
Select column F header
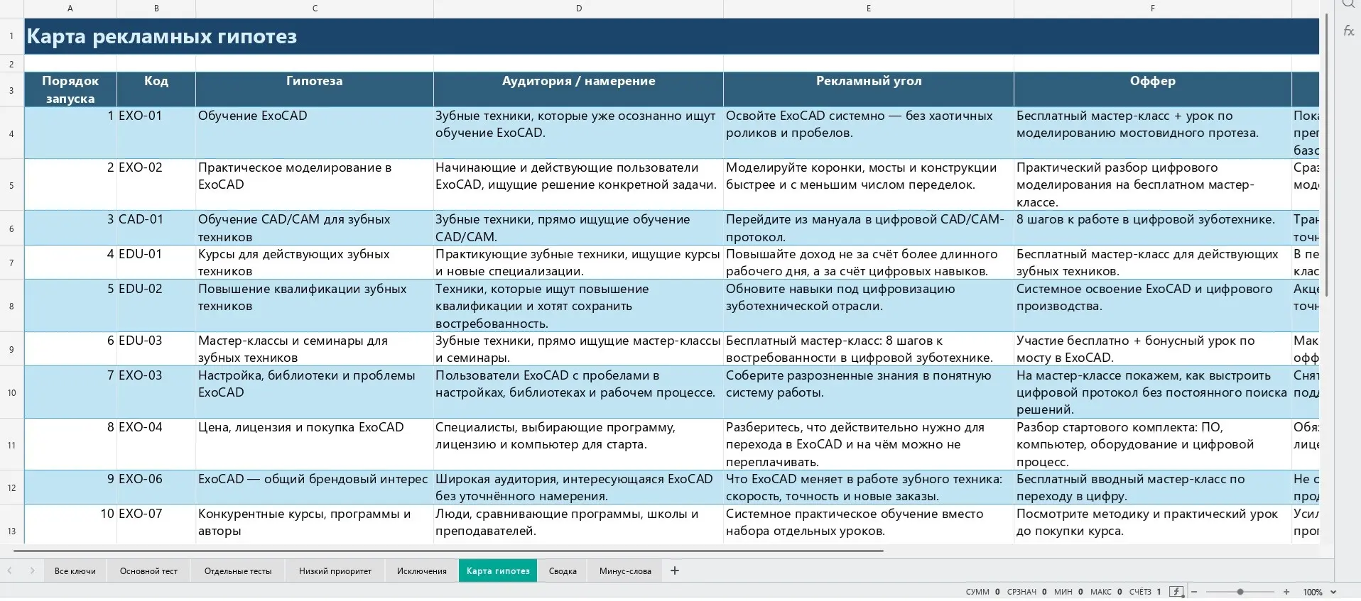pyautogui.click(x=1153, y=9)
